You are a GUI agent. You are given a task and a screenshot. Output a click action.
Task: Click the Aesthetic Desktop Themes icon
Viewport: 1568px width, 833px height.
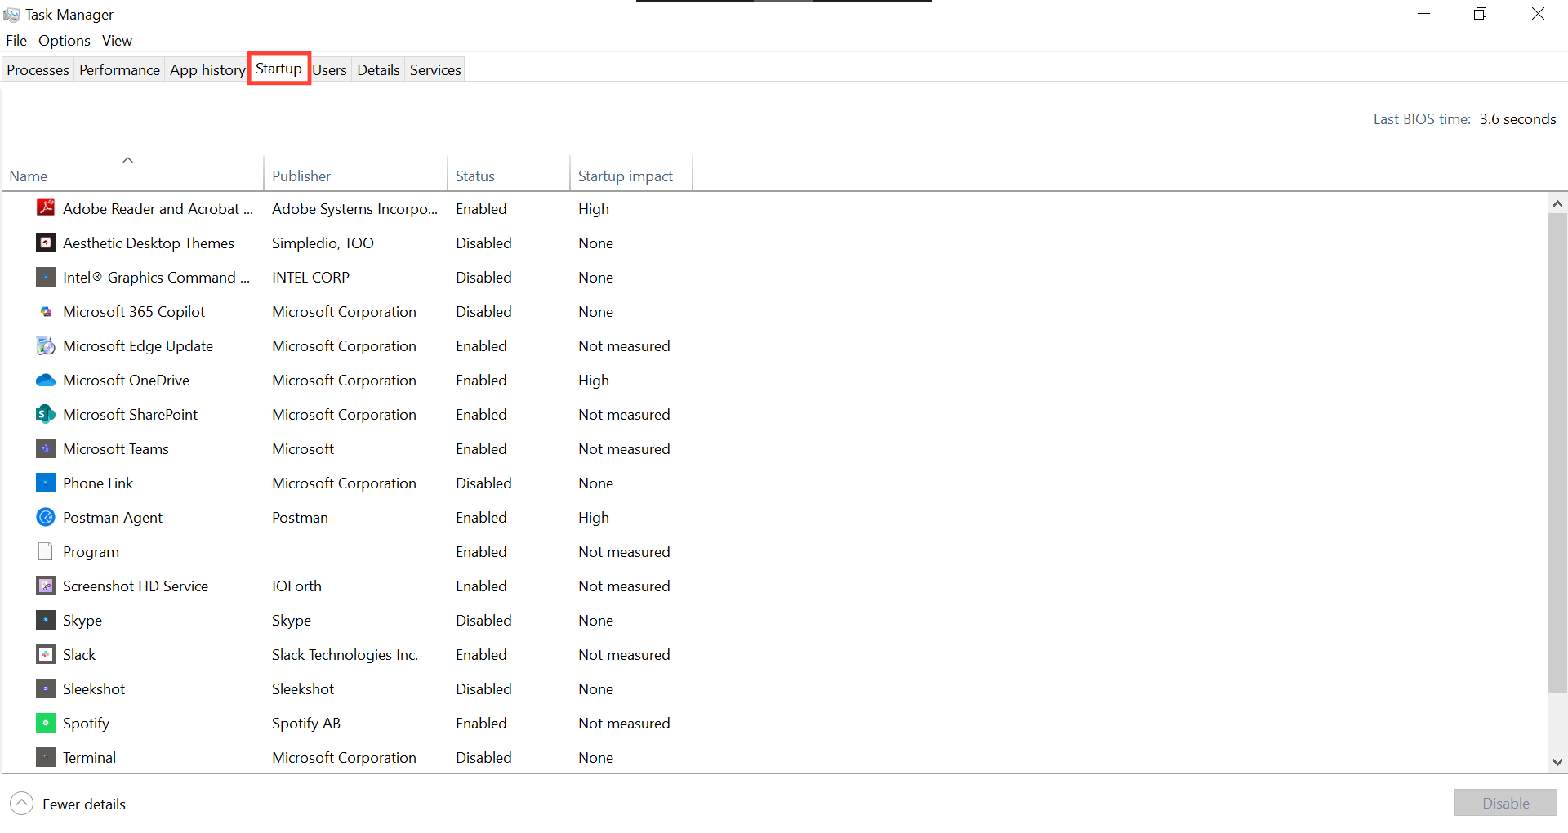tap(46, 243)
